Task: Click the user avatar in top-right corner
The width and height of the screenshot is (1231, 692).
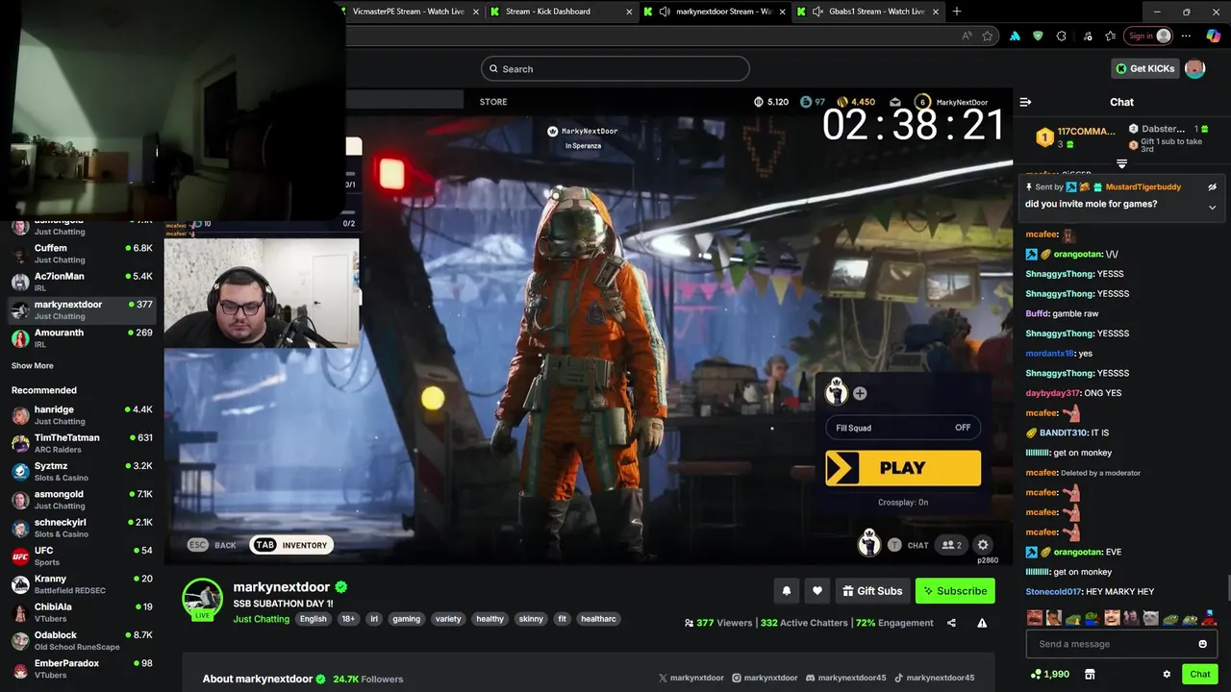Action: click(1194, 68)
